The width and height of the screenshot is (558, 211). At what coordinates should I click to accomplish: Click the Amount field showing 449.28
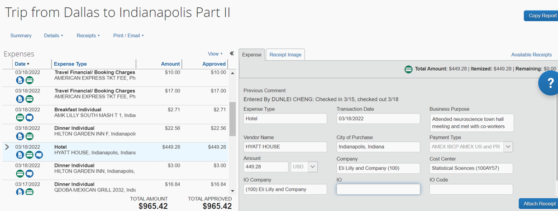click(x=266, y=166)
